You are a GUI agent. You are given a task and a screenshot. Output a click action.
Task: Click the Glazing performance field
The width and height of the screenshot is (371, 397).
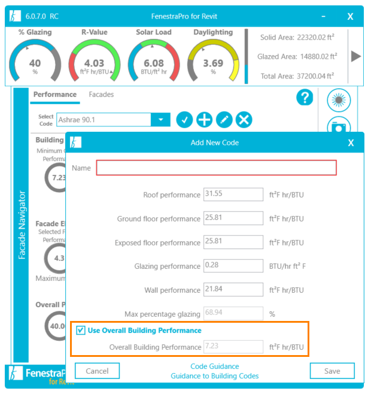233,266
